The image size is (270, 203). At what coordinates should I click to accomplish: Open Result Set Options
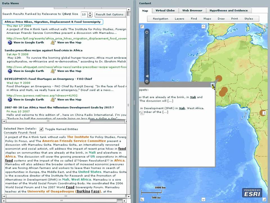pyautogui.click(x=110, y=14)
